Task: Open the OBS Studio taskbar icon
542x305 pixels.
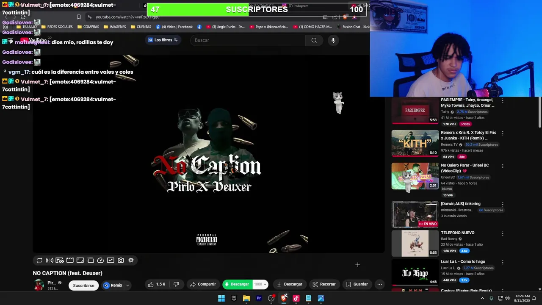Action: click(271, 298)
